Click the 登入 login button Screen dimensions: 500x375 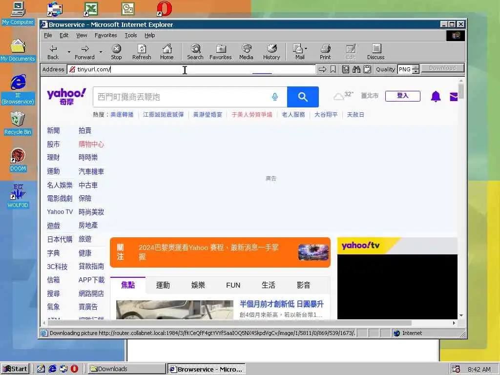(x=402, y=96)
